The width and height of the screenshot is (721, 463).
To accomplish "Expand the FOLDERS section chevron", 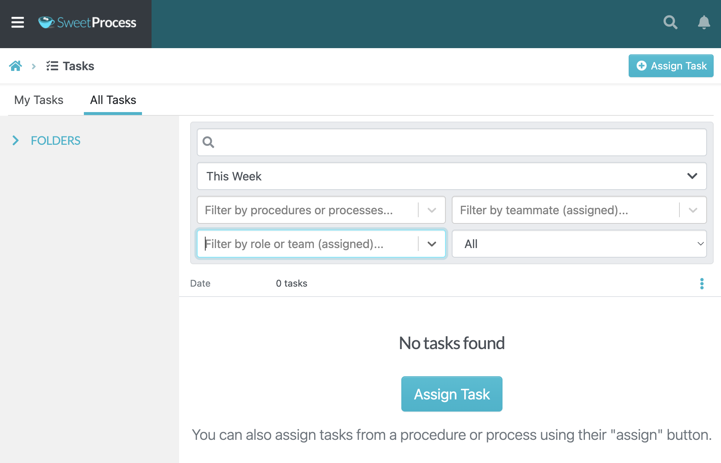I will point(16,140).
